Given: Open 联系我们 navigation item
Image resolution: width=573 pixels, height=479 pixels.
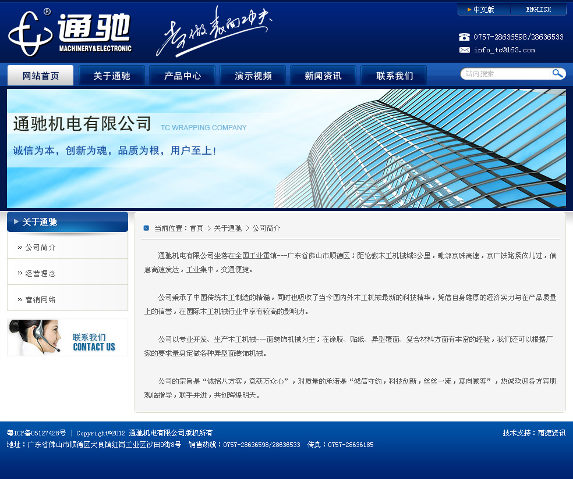Looking at the screenshot, I should [394, 76].
